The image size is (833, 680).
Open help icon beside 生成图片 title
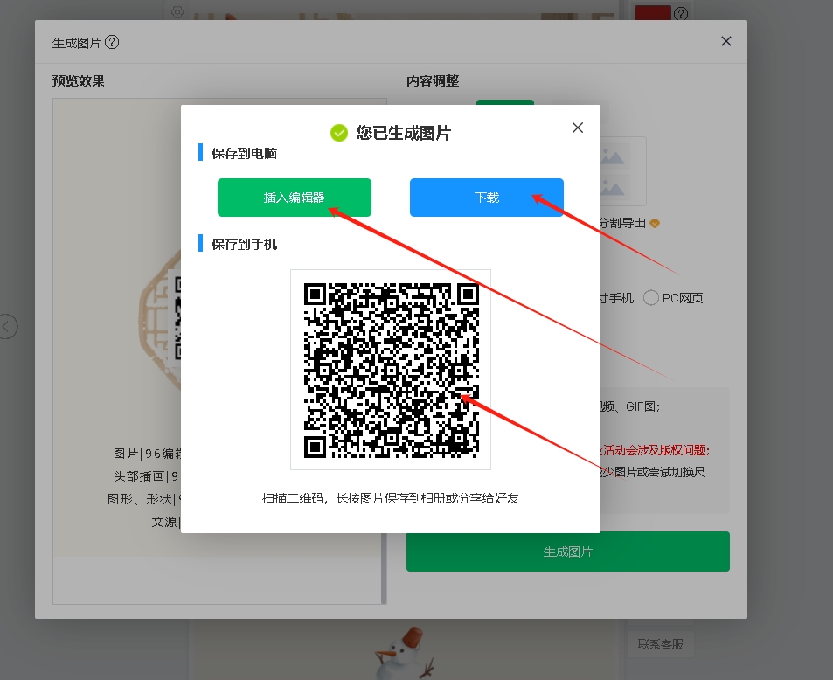[x=112, y=42]
